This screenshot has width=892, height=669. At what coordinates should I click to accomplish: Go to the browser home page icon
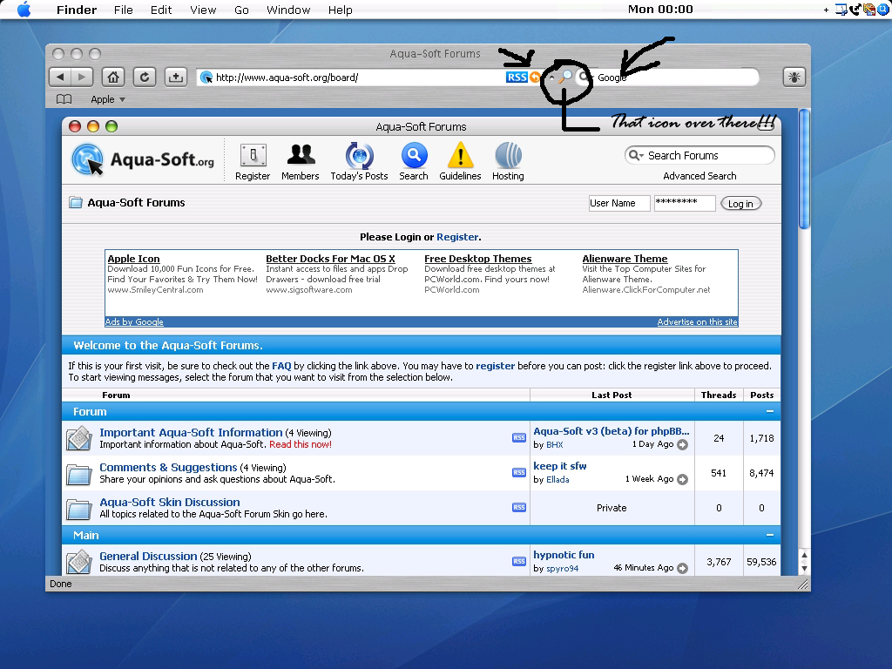[x=113, y=77]
